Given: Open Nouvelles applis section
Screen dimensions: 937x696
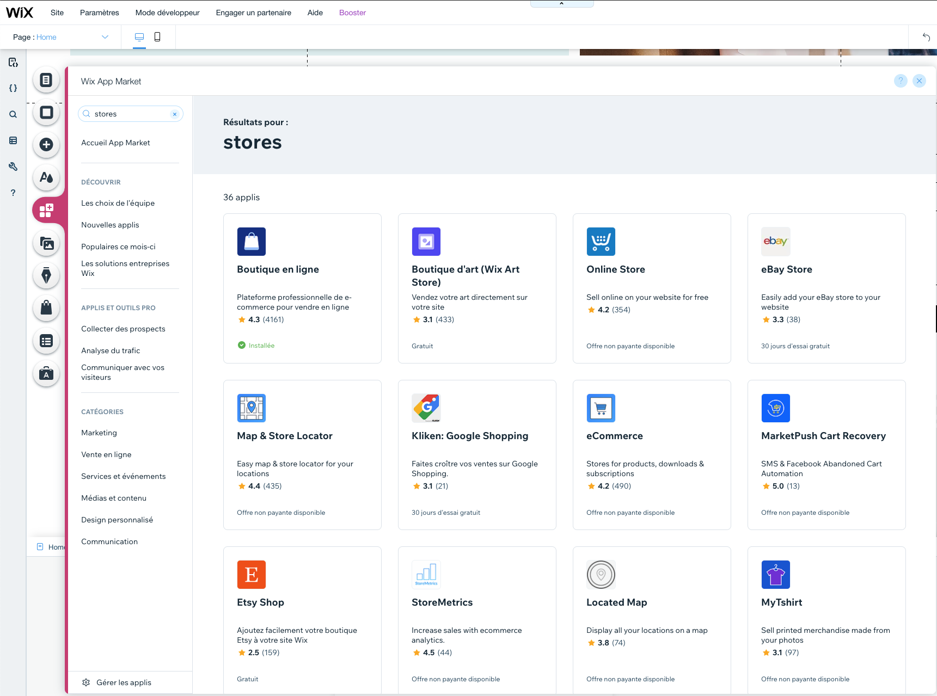Looking at the screenshot, I should tap(110, 225).
